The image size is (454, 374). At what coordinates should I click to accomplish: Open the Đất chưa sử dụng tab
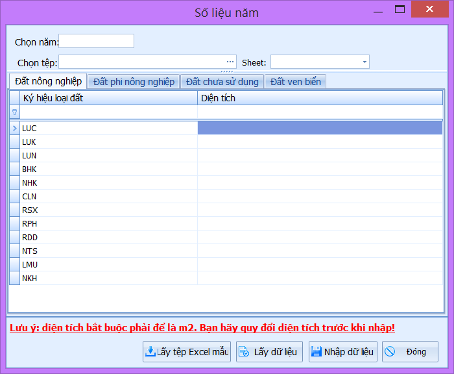[x=222, y=82]
